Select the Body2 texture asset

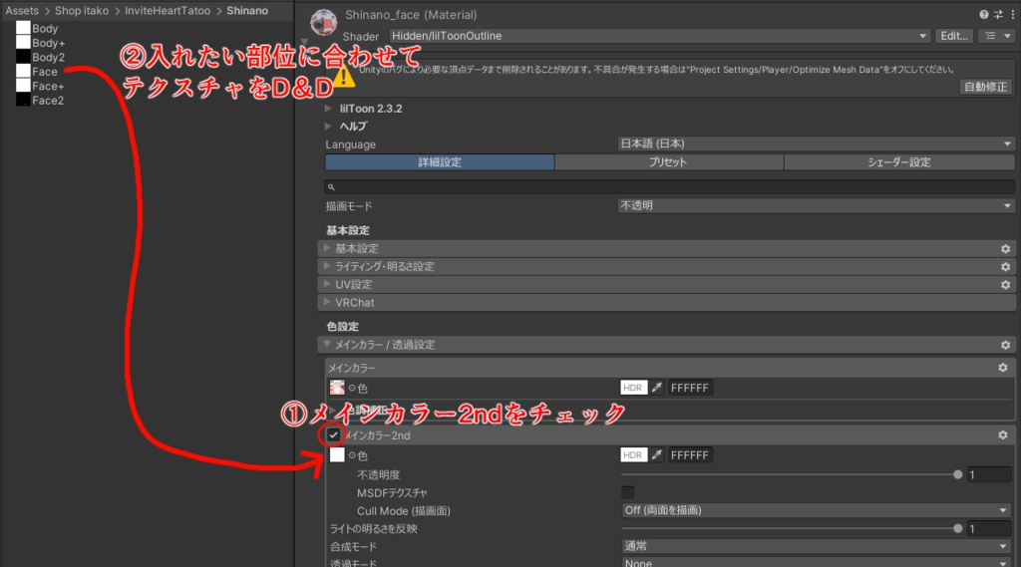(x=40, y=57)
